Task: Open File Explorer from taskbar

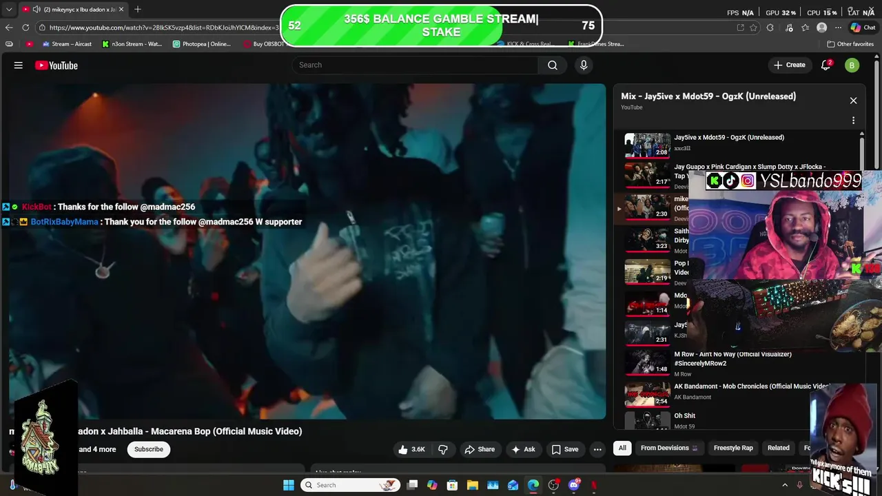Action: 473,485
